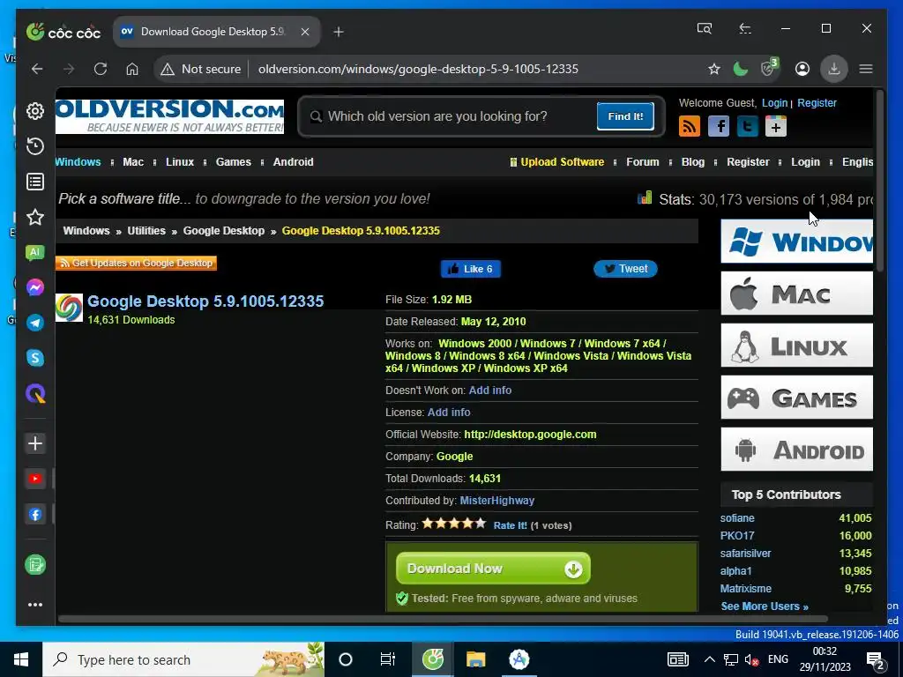
Task: Open File Explorer from the taskbar
Action: click(475, 659)
